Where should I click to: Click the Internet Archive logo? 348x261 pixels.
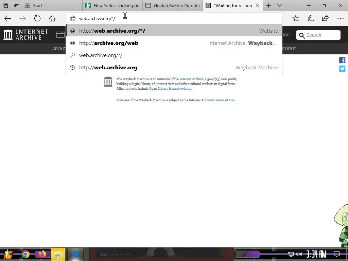26,35
